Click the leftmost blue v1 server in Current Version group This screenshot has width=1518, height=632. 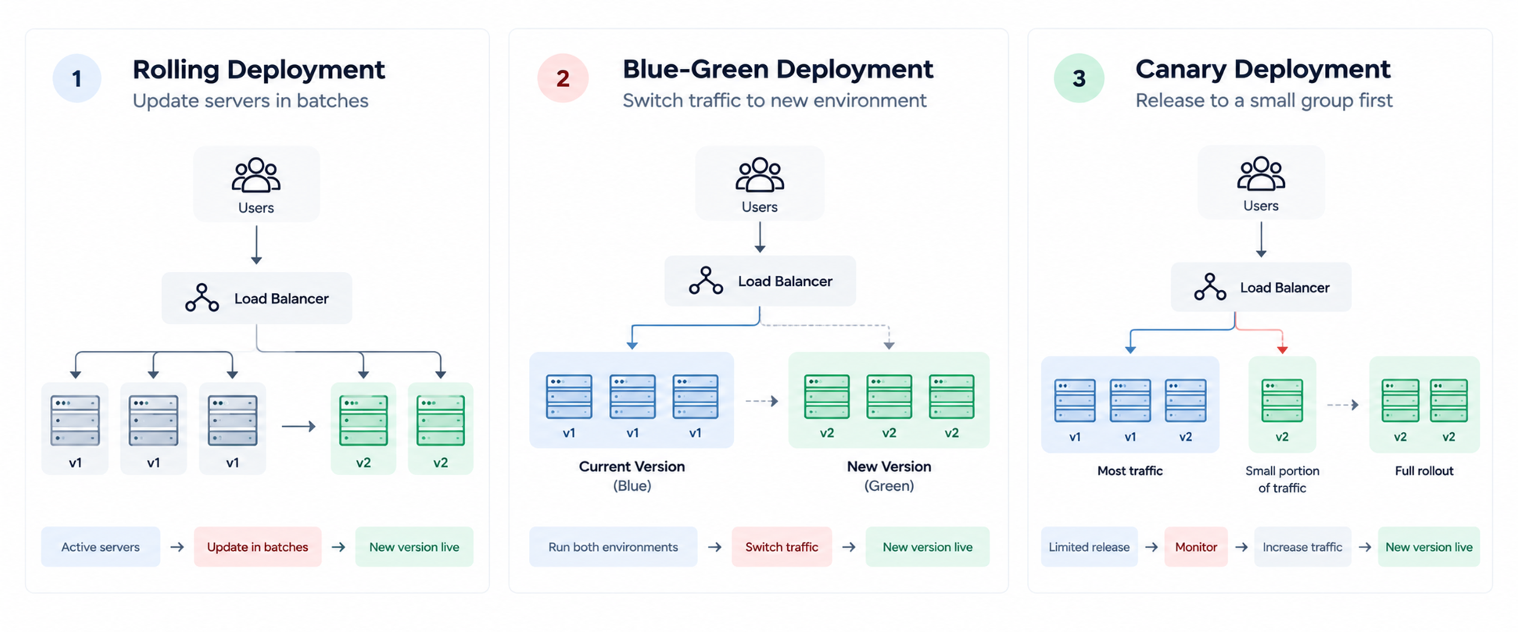click(569, 397)
